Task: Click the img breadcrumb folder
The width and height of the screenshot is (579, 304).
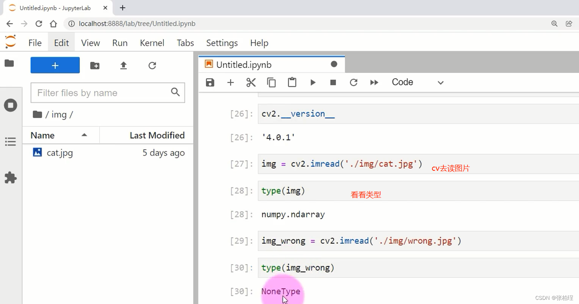Action: (59, 115)
